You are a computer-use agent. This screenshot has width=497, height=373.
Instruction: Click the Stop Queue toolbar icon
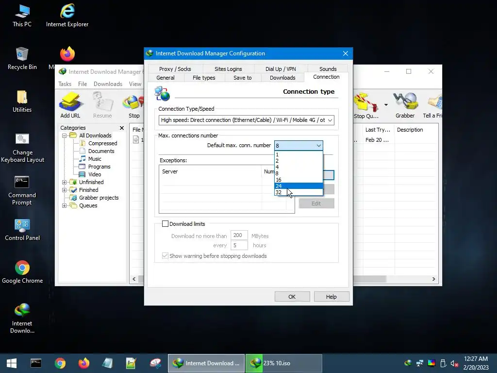(x=366, y=106)
